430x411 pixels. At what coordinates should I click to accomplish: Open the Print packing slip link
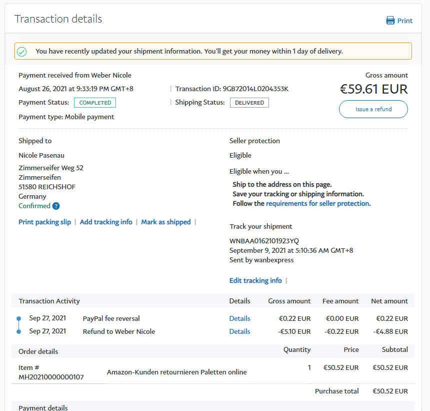point(45,222)
